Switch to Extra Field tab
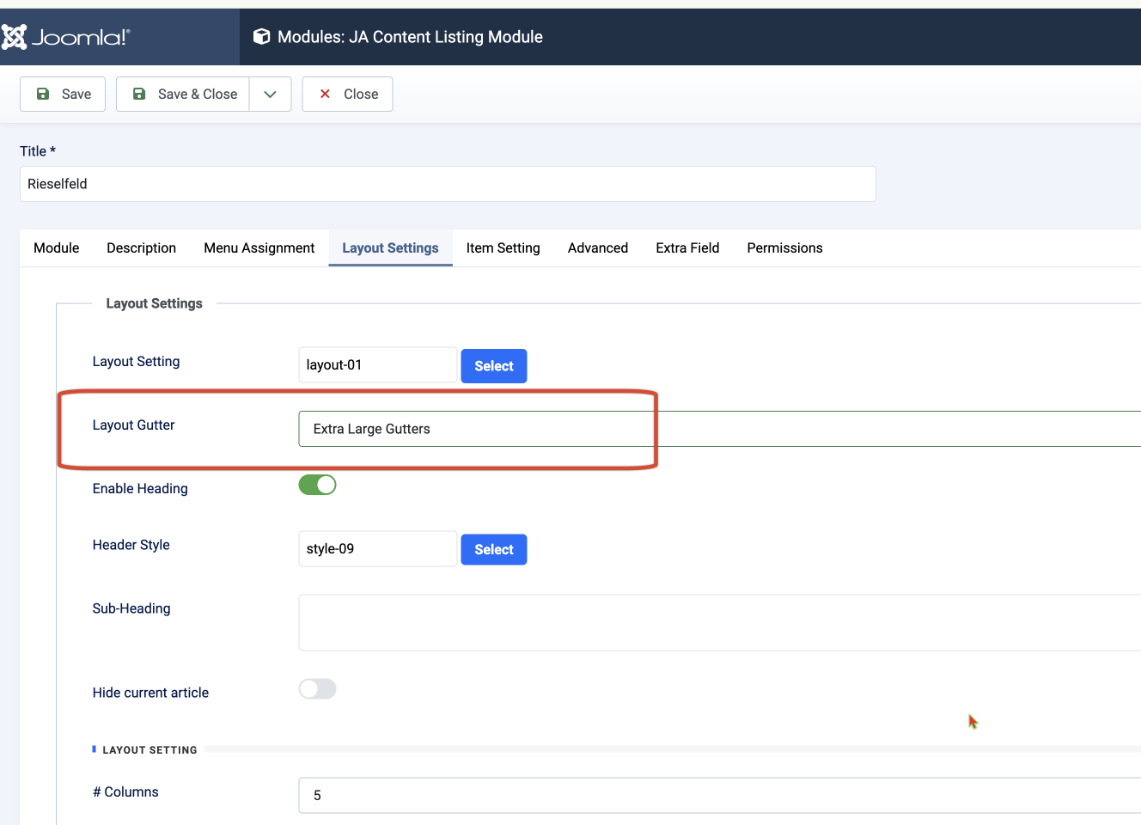Viewport: 1141px width, 825px height. point(687,248)
